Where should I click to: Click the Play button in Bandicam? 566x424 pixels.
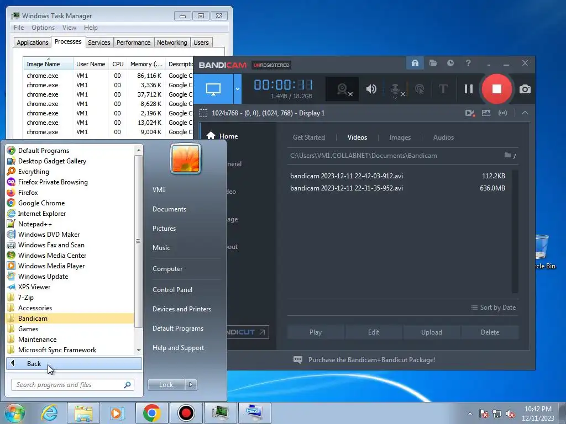(x=316, y=332)
